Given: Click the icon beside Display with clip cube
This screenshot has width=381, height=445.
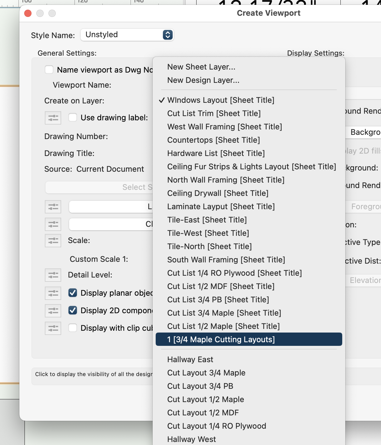Looking at the screenshot, I should [53, 328].
